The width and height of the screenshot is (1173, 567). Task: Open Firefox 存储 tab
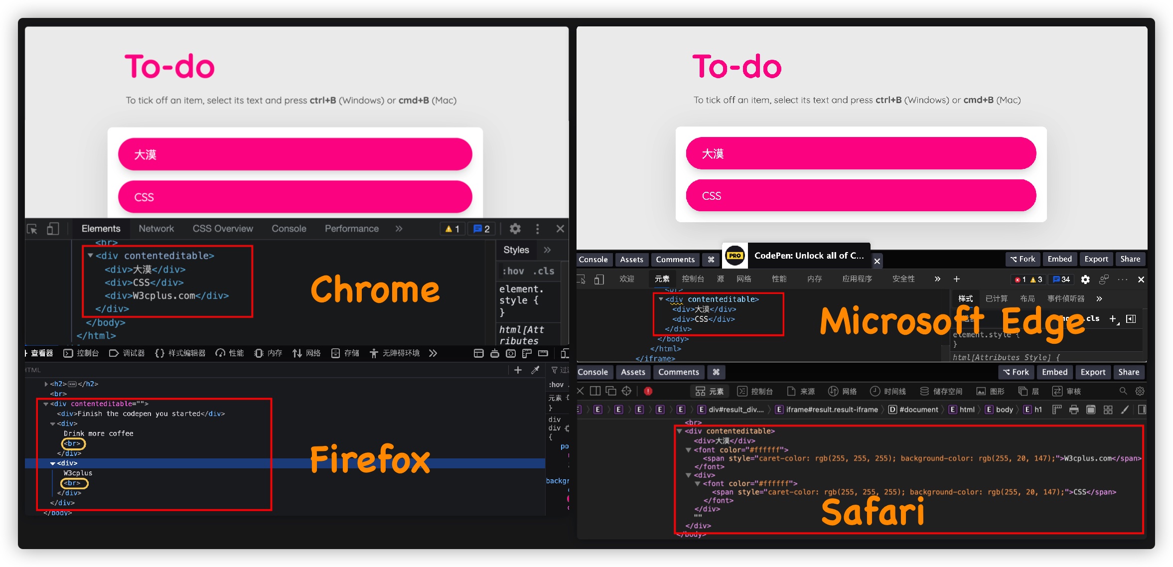(345, 353)
